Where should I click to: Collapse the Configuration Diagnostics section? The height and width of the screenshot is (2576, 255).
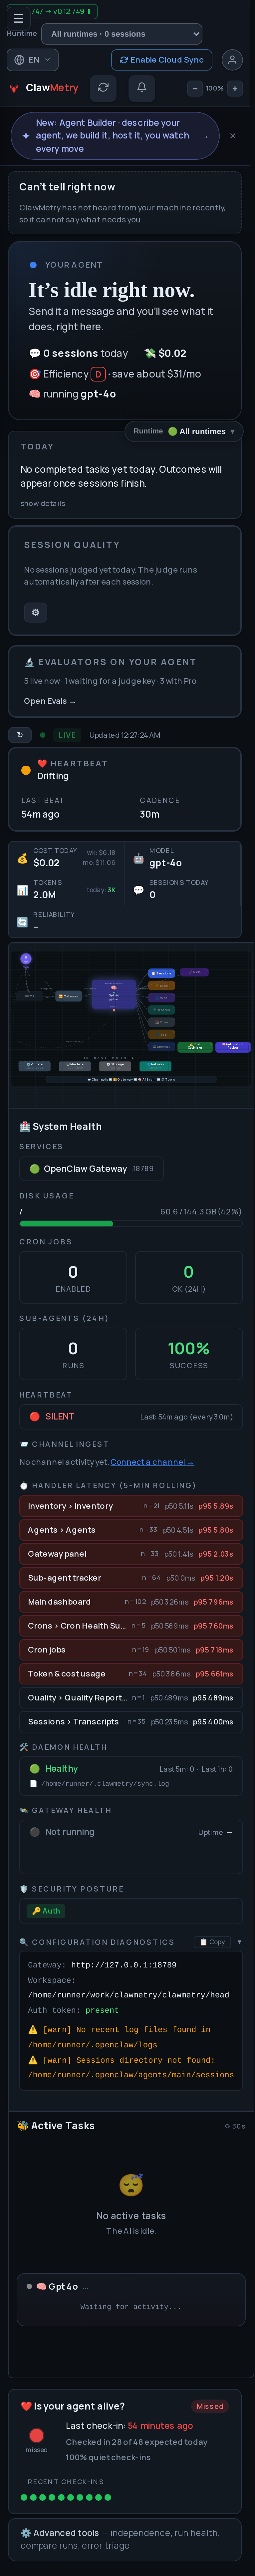click(x=239, y=1942)
